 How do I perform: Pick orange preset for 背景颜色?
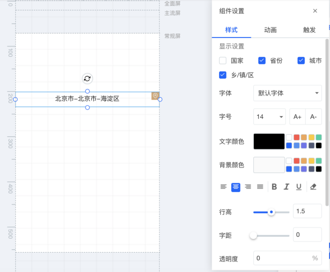click(304, 161)
